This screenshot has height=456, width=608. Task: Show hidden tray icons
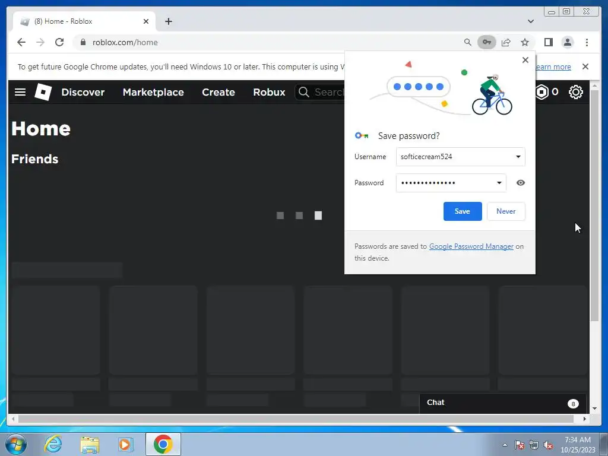coord(505,445)
